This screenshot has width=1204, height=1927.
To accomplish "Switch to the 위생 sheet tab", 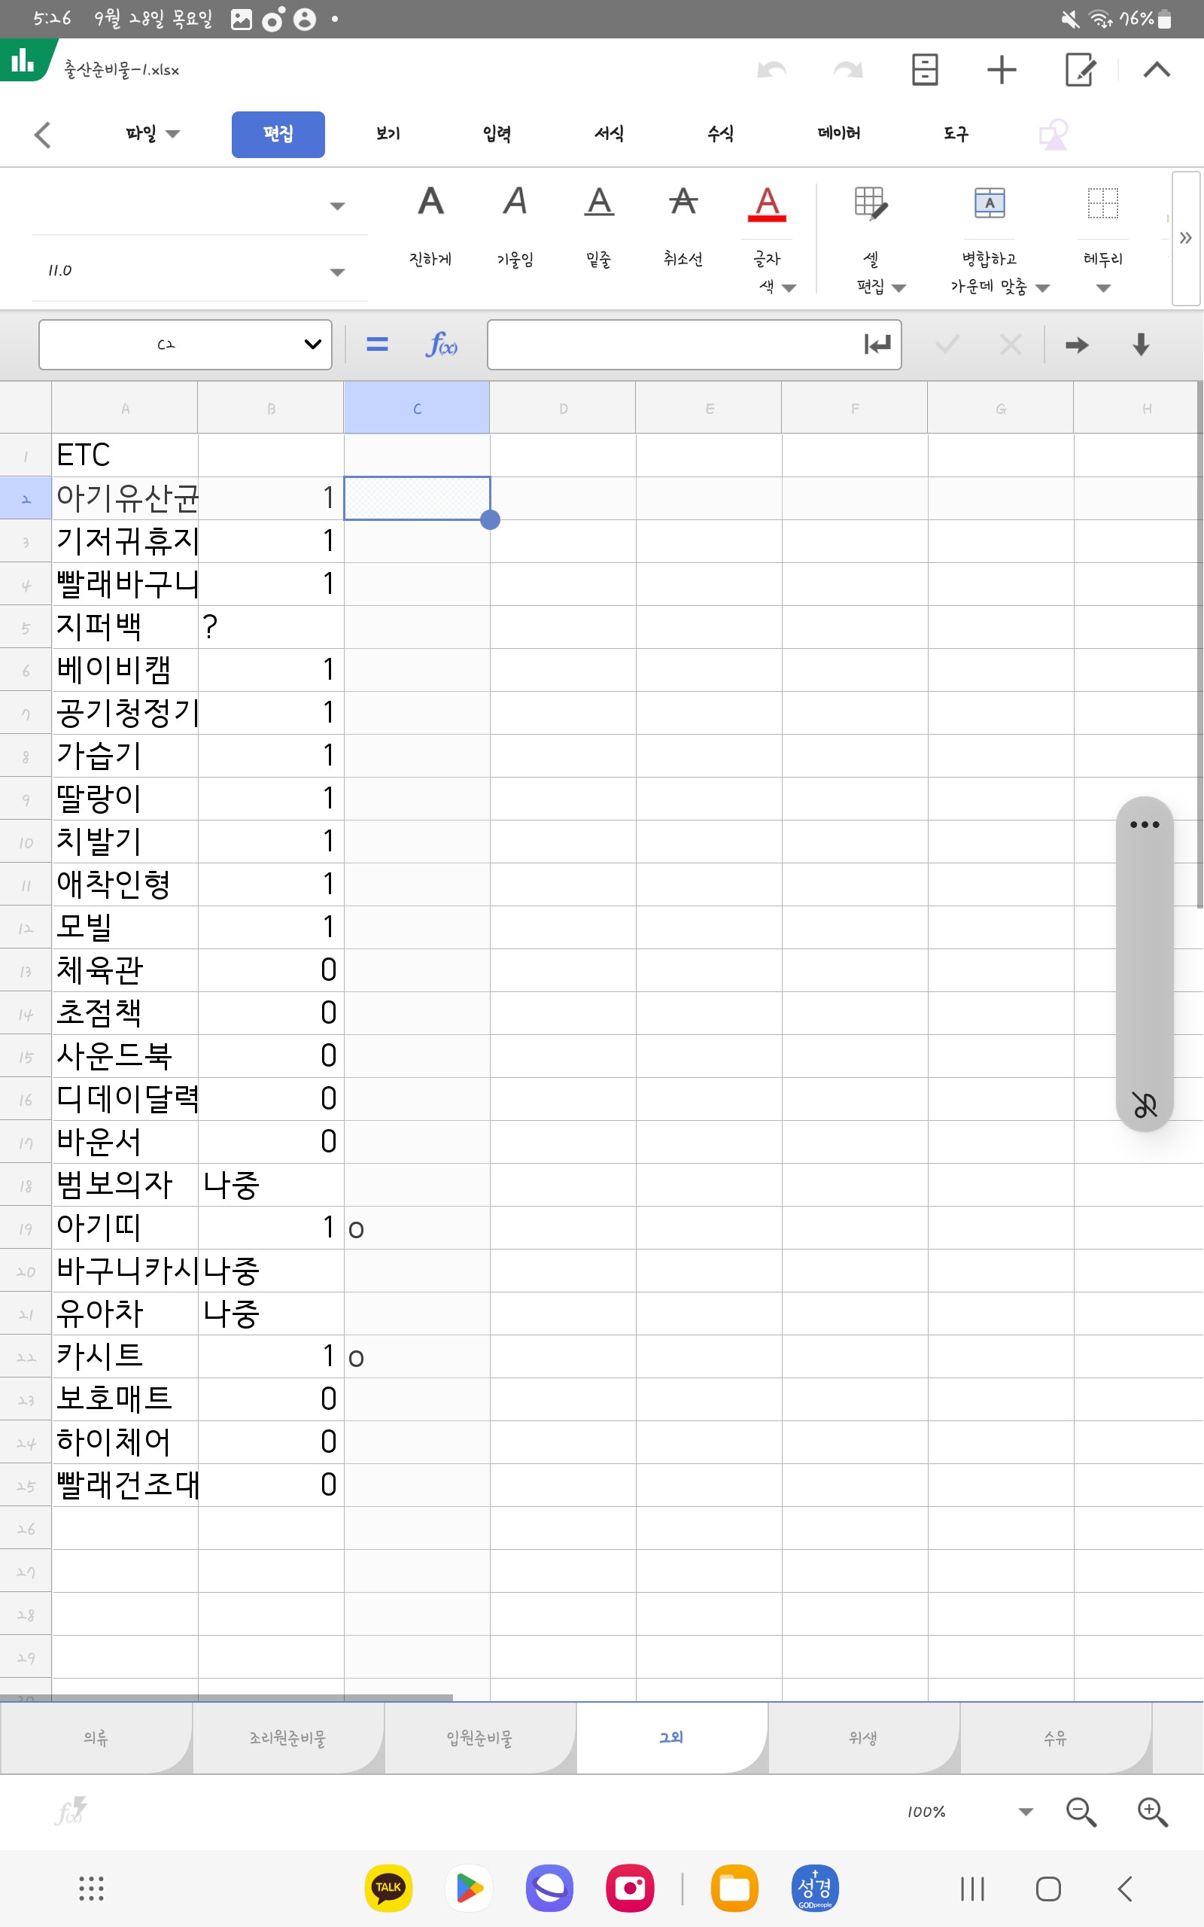I will pos(862,1737).
